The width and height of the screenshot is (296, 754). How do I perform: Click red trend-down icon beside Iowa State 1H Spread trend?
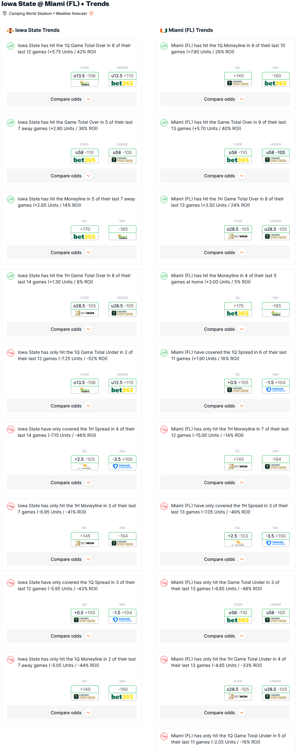pos(11,430)
